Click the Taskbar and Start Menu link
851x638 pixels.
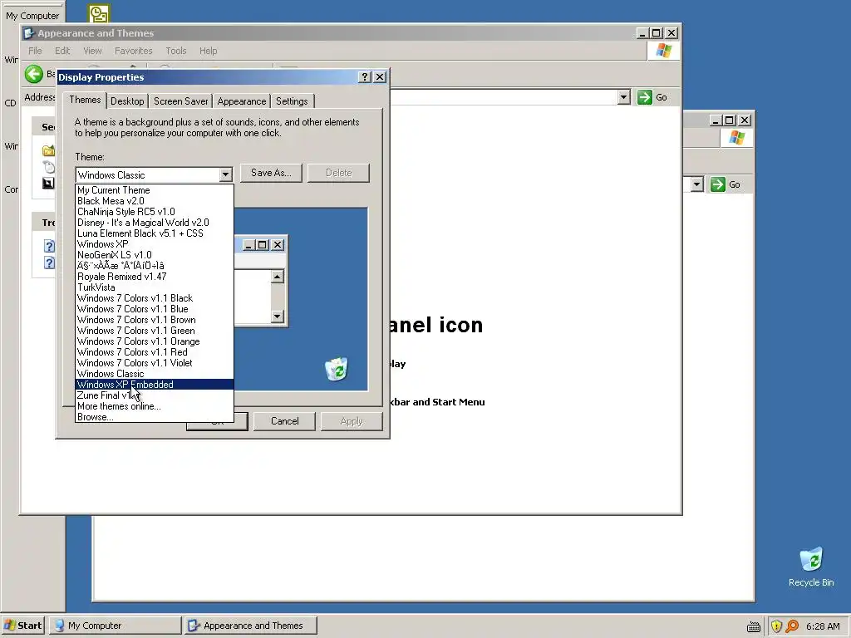pos(437,402)
